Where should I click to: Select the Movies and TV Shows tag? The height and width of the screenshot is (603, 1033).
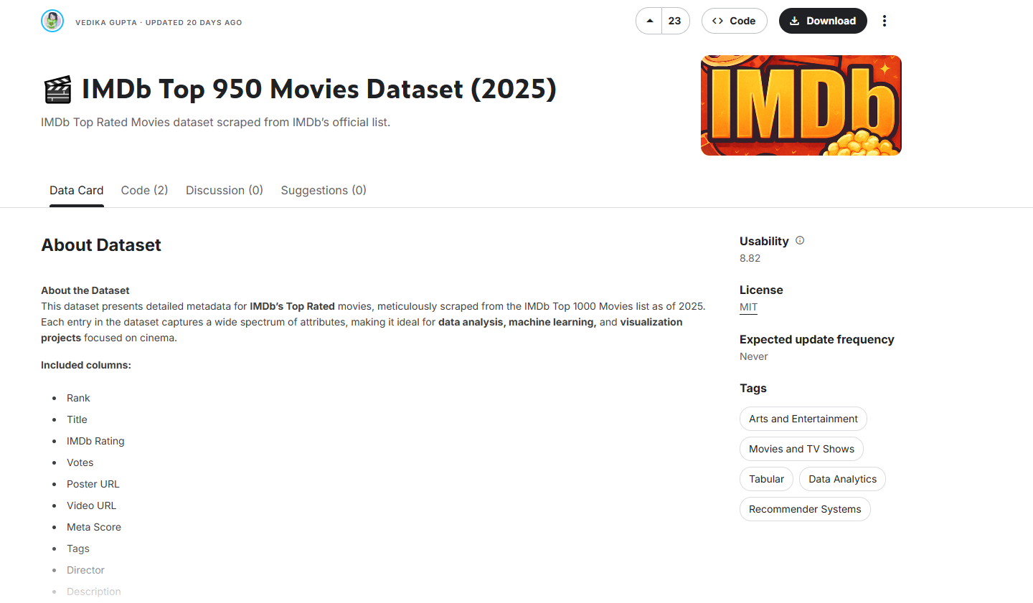pyautogui.click(x=801, y=449)
